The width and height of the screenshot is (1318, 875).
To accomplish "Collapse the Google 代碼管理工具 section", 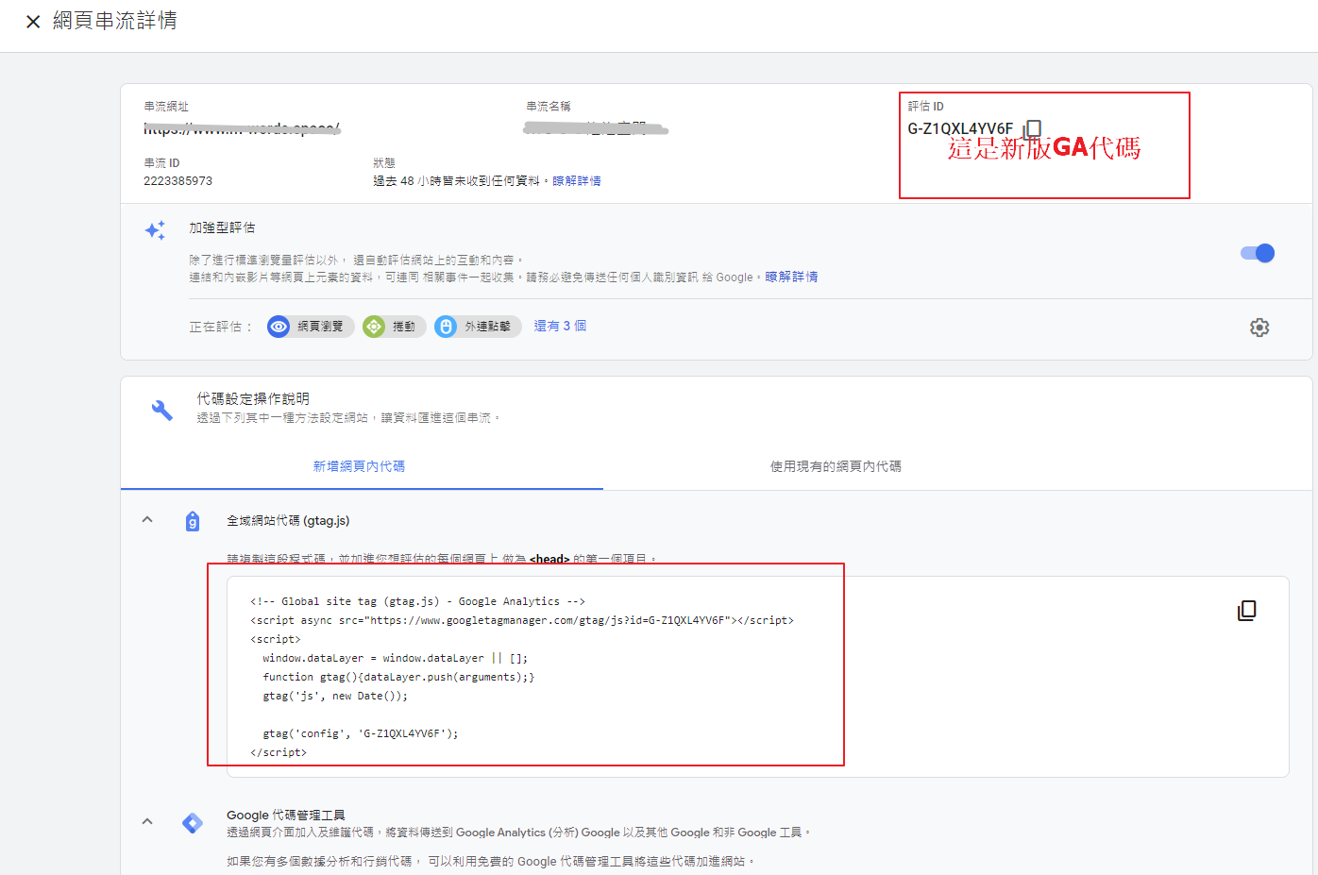I will (x=147, y=822).
